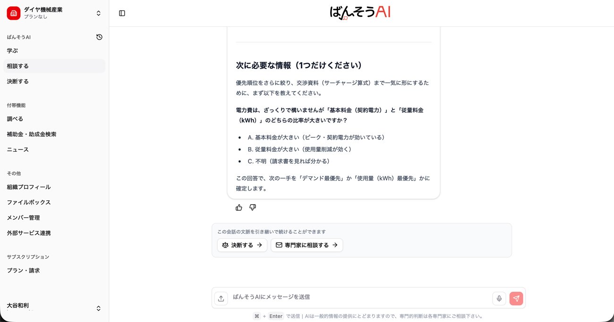Open 補助金・助成金検索 page

[32, 134]
